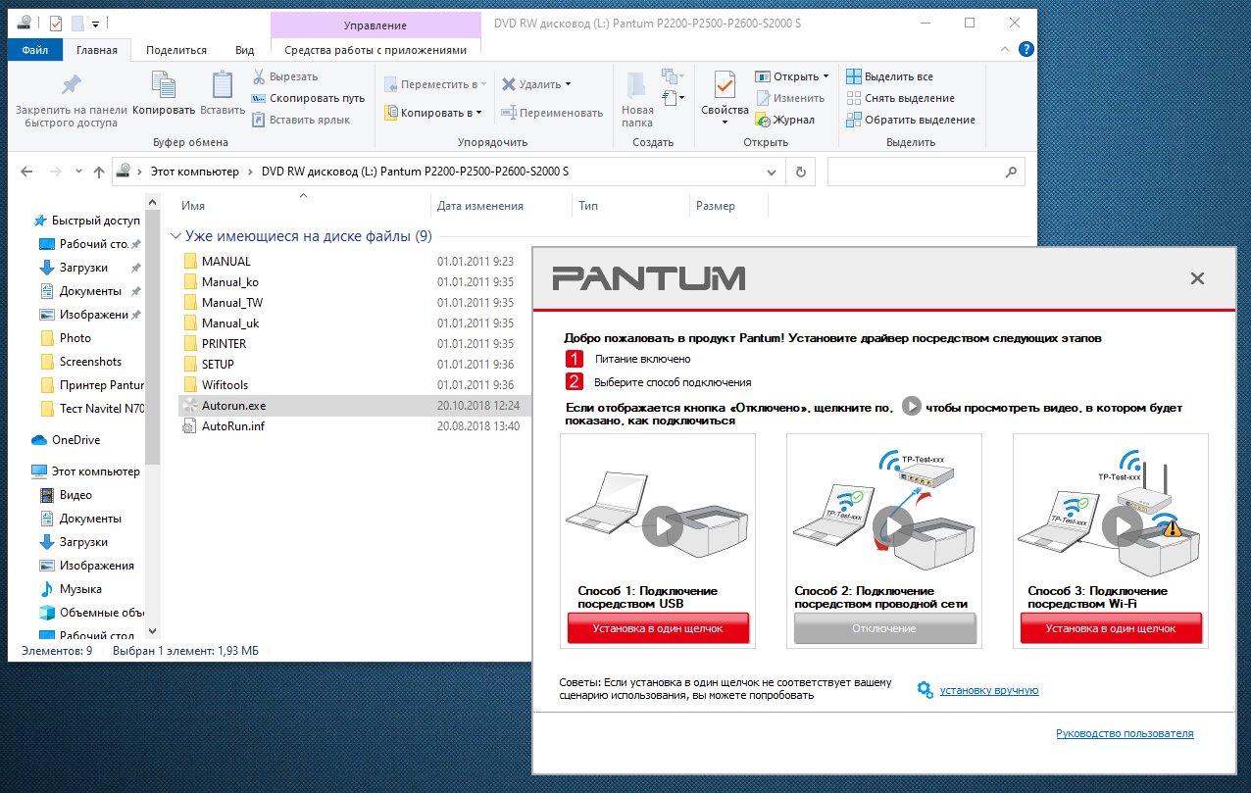
Task: Play the wired network connection video
Action: pyautogui.click(x=893, y=526)
